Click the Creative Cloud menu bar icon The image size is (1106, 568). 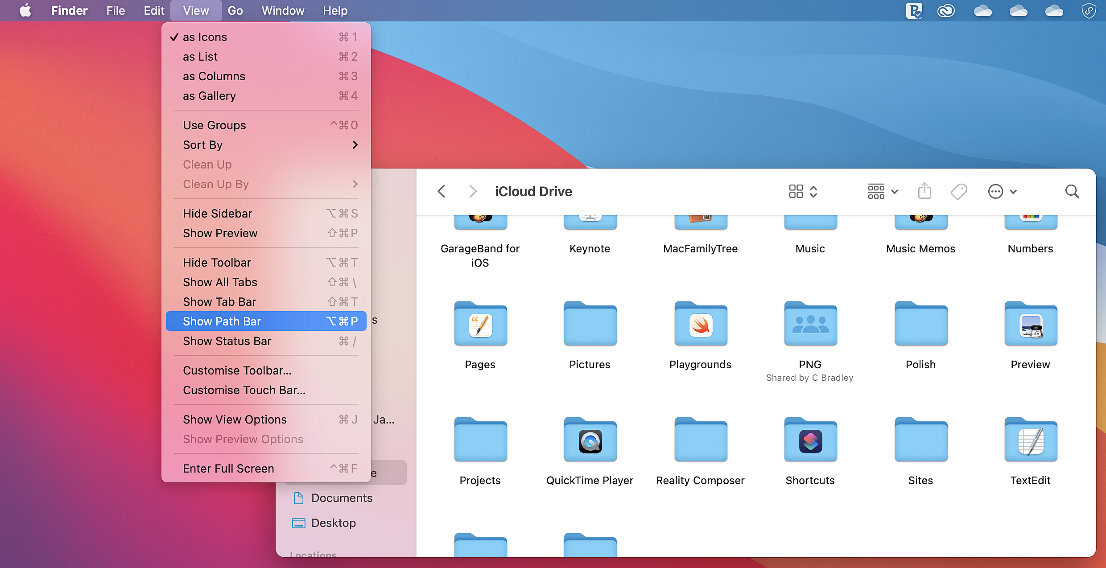(x=946, y=10)
